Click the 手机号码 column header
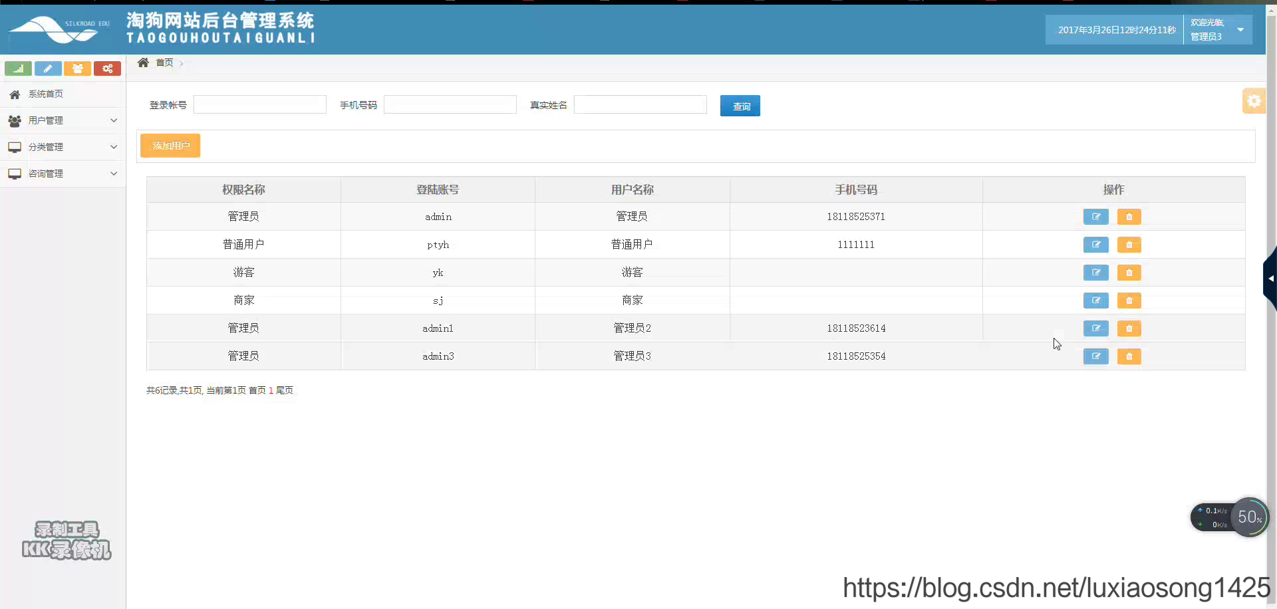Screen dimensions: 1277x609 [x=856, y=190]
